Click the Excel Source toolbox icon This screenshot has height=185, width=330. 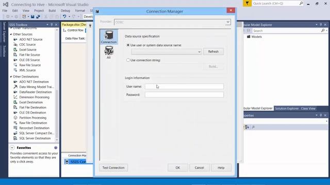click(x=15, y=50)
